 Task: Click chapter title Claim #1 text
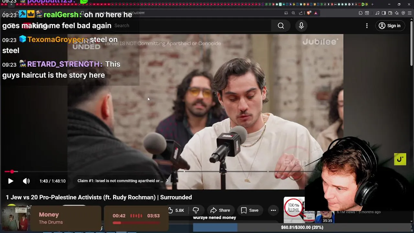pyautogui.click(x=120, y=181)
